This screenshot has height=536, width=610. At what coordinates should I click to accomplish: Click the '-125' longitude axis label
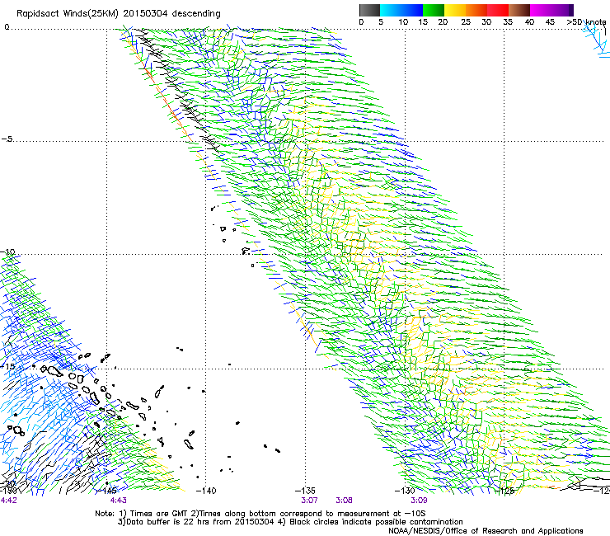pyautogui.click(x=504, y=491)
